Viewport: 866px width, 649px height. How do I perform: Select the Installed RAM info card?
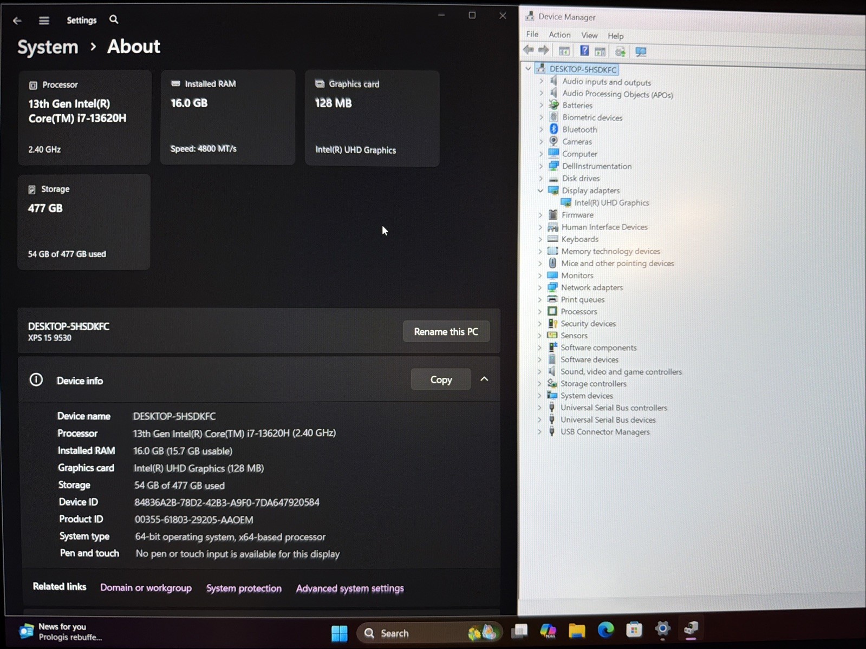click(228, 117)
